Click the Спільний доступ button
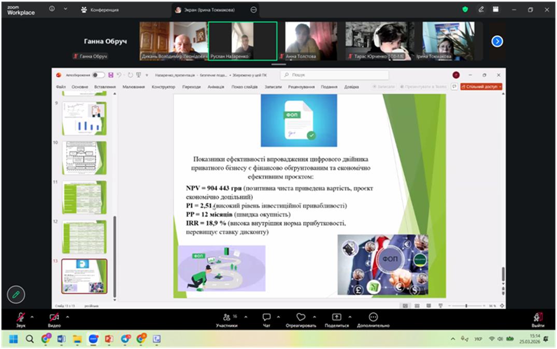 482,87
